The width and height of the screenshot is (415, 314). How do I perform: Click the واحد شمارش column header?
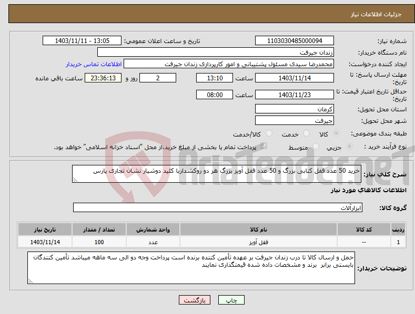point(153,229)
